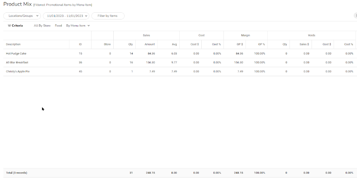Open the 11/01/2023 date range dropdown
357x179 pixels.
pos(66,16)
